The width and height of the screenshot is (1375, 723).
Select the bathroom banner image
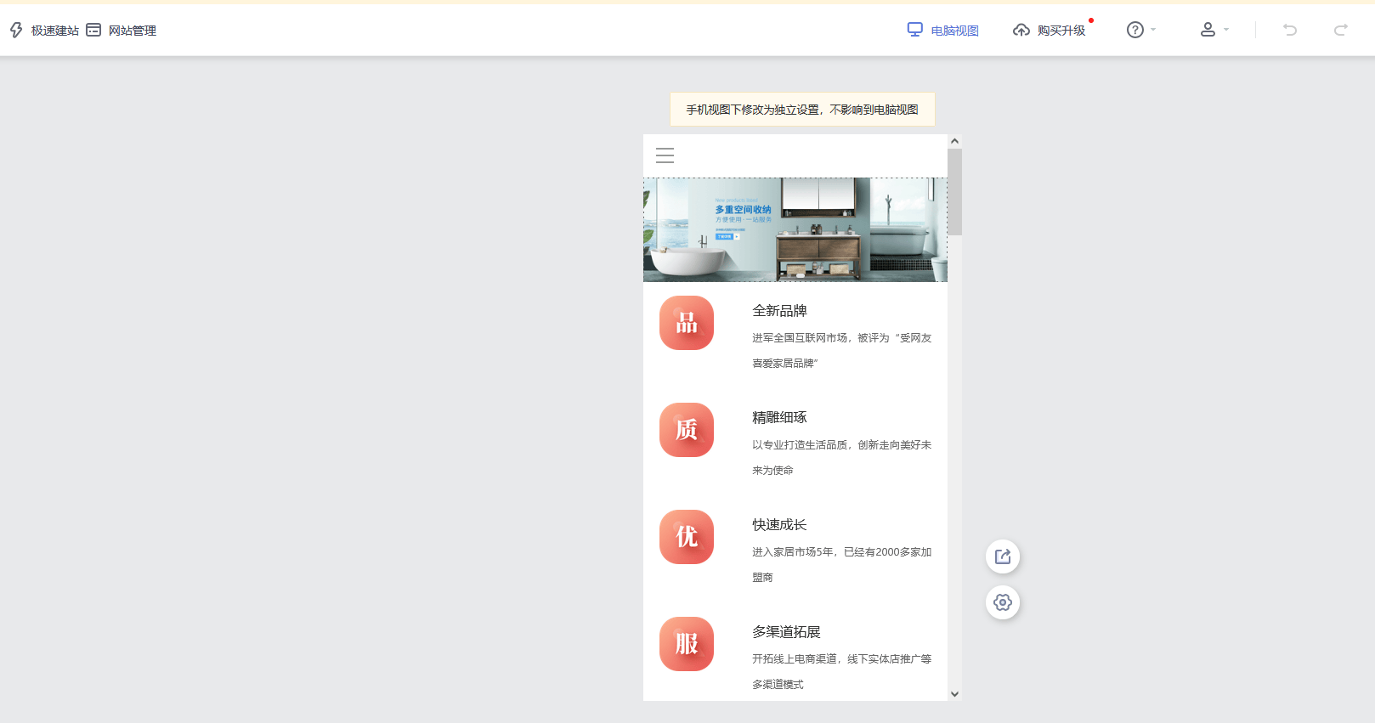795,229
